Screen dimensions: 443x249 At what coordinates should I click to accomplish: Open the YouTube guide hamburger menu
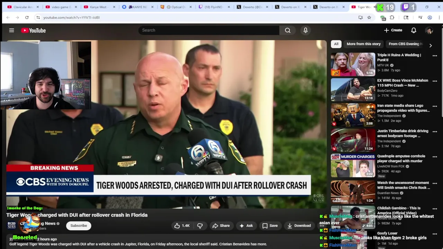tap(11, 30)
